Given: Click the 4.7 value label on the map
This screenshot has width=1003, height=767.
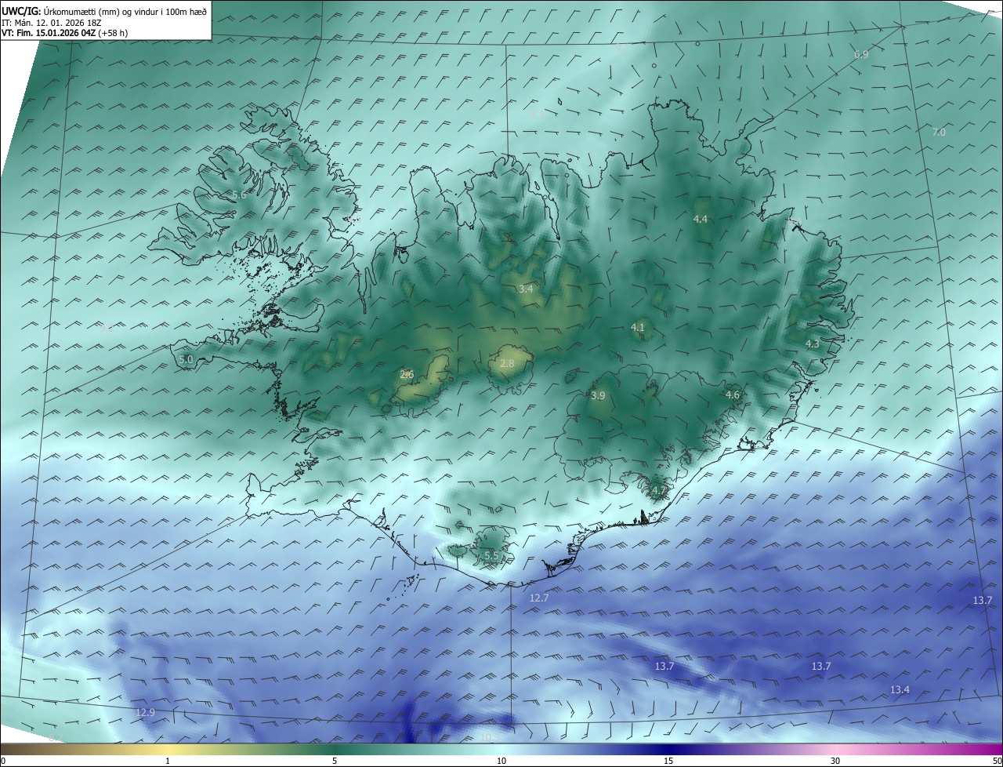Looking at the screenshot, I should click(x=659, y=491).
